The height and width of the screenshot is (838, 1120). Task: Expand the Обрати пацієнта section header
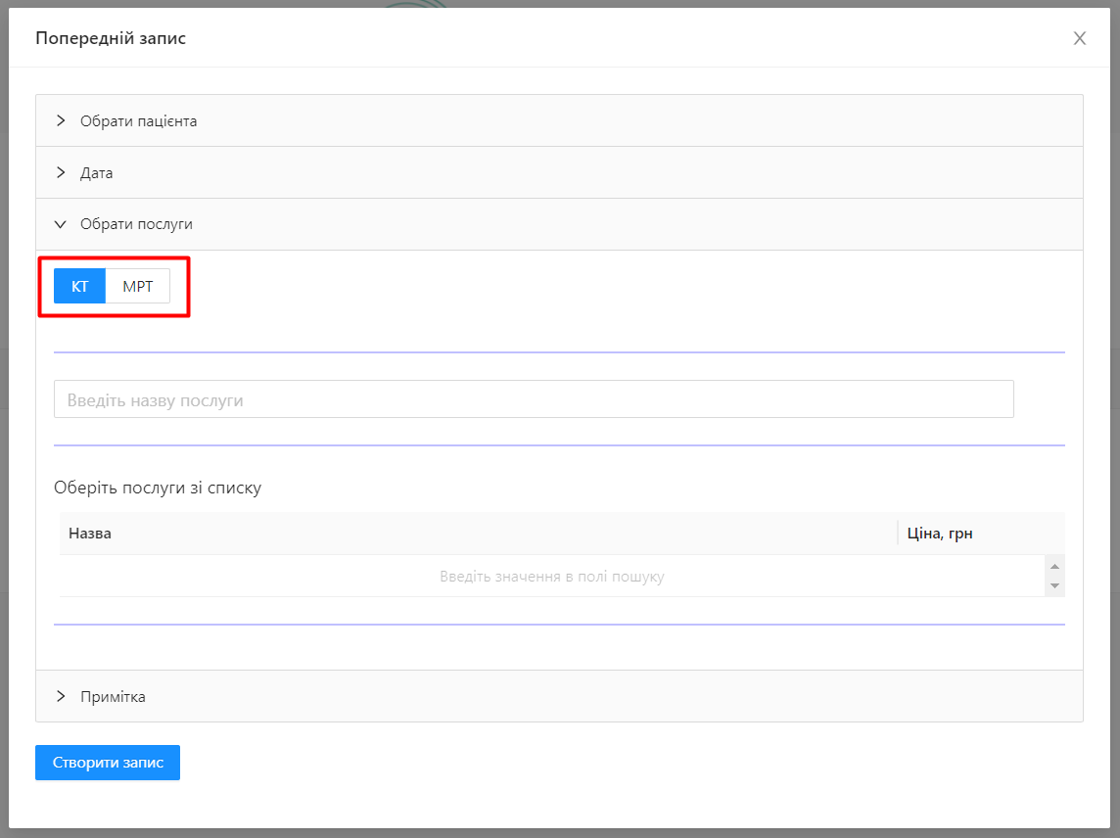(139, 121)
